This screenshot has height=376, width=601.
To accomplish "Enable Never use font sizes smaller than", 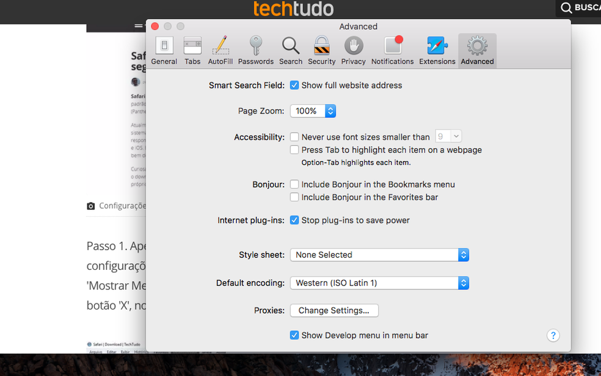I will pos(294,137).
